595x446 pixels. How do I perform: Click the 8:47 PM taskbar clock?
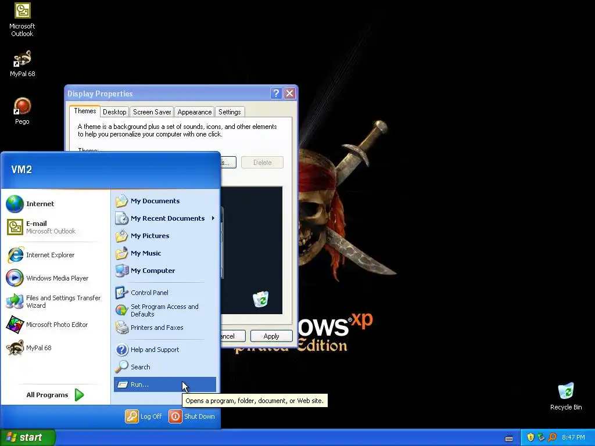pos(574,437)
